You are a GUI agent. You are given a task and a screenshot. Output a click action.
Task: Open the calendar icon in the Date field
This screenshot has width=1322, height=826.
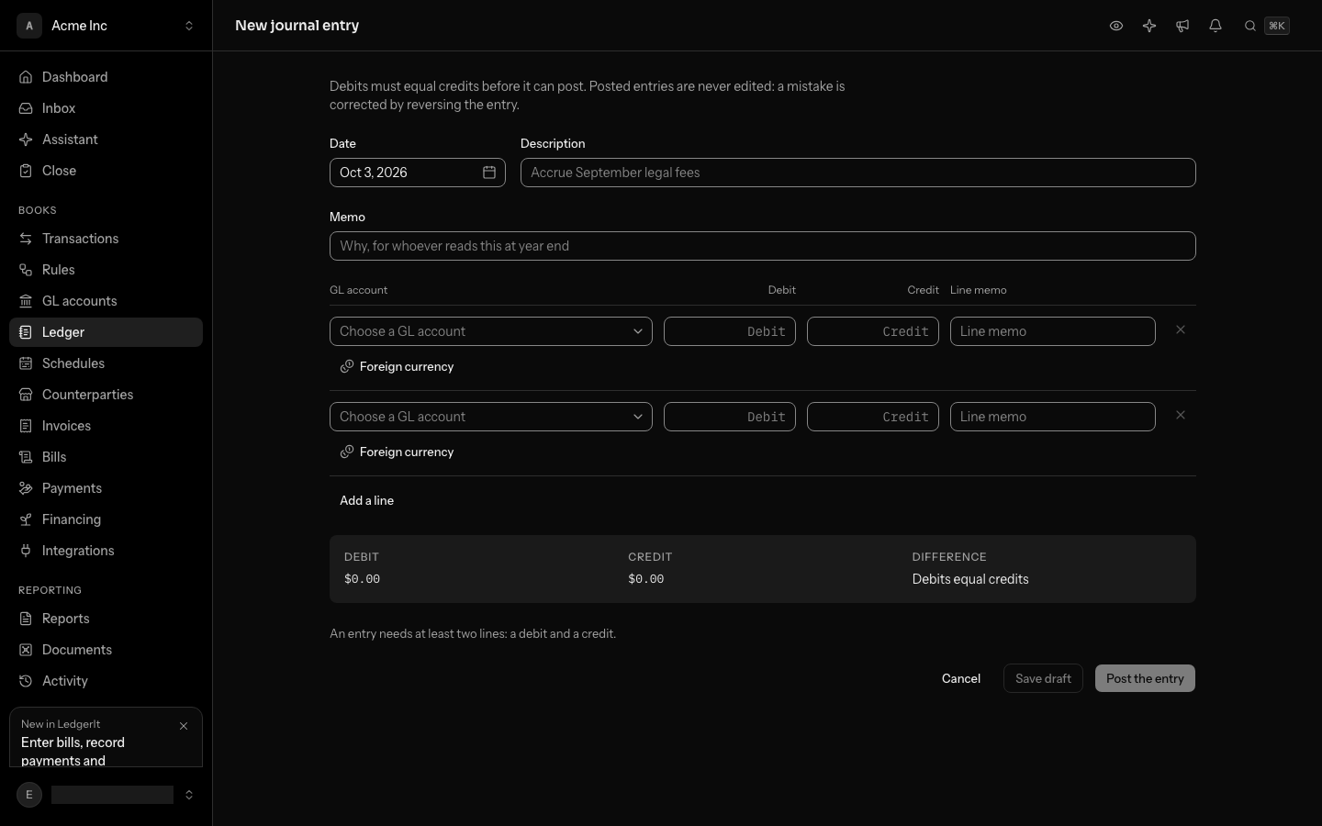[x=489, y=173]
